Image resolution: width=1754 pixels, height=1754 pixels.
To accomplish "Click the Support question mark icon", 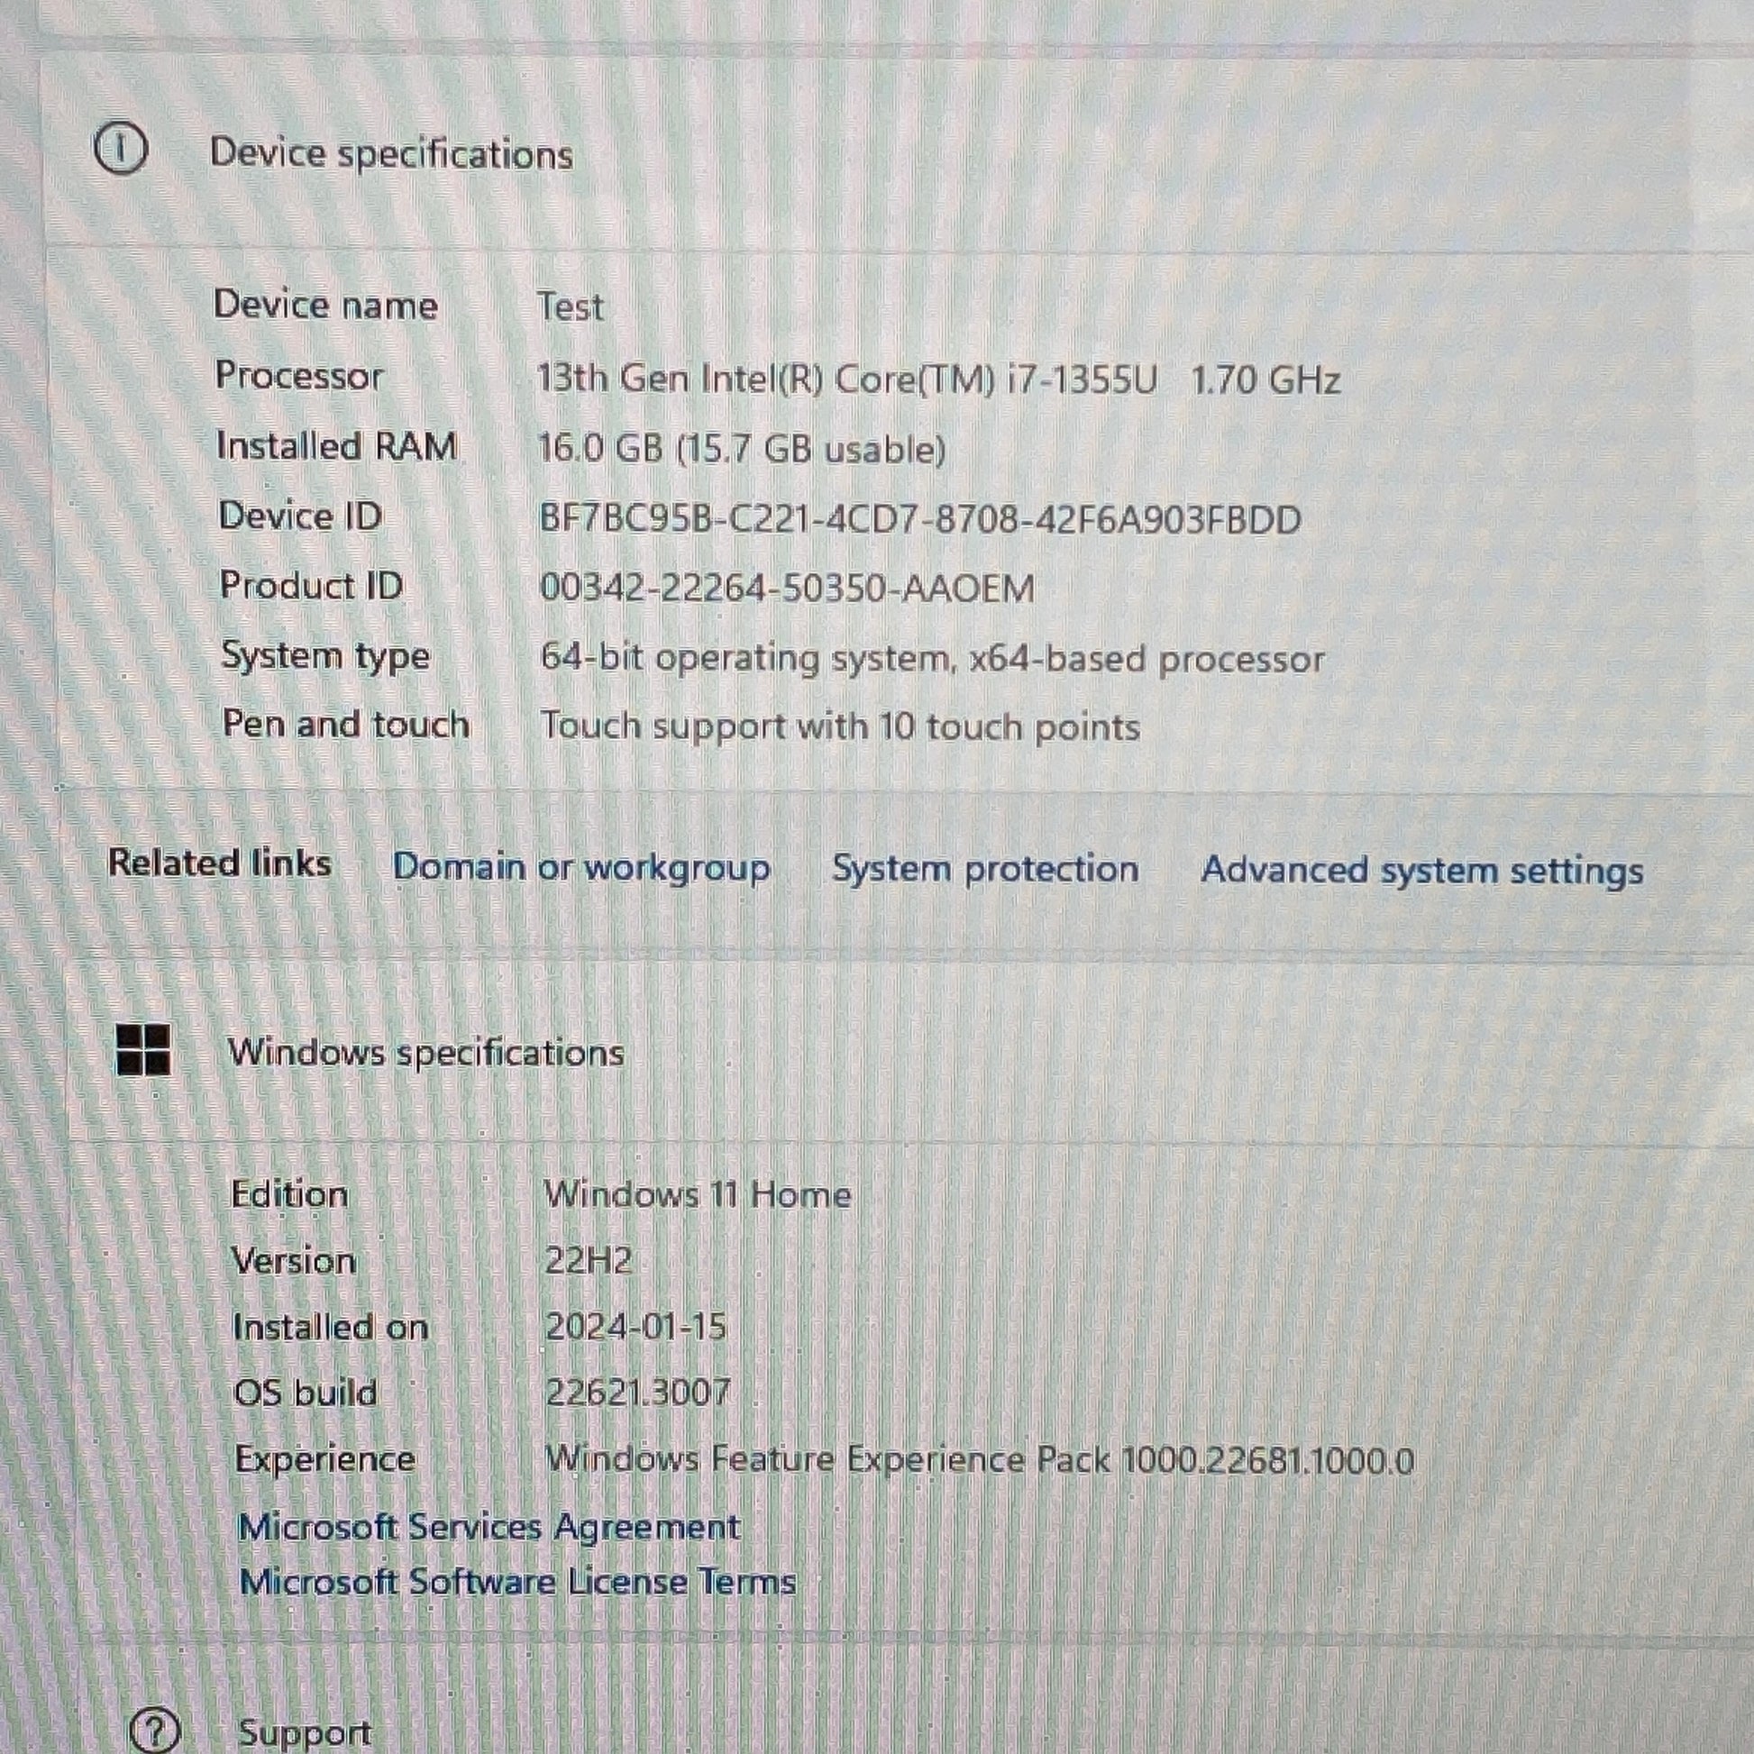I will [x=155, y=1731].
